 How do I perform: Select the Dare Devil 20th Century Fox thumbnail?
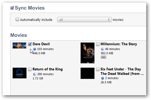[20, 46]
